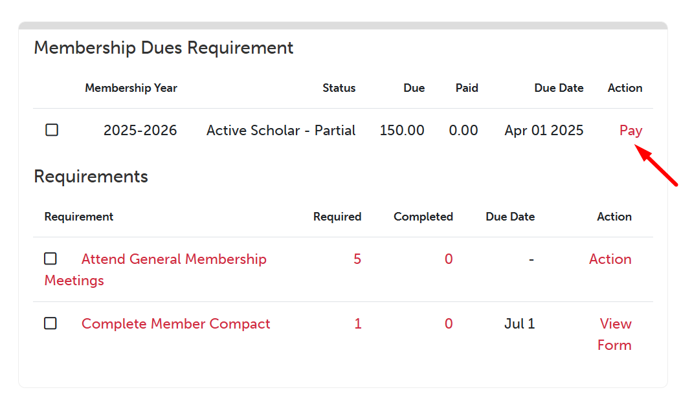Click the Membership Year column header
The width and height of the screenshot is (692, 401).
point(131,88)
